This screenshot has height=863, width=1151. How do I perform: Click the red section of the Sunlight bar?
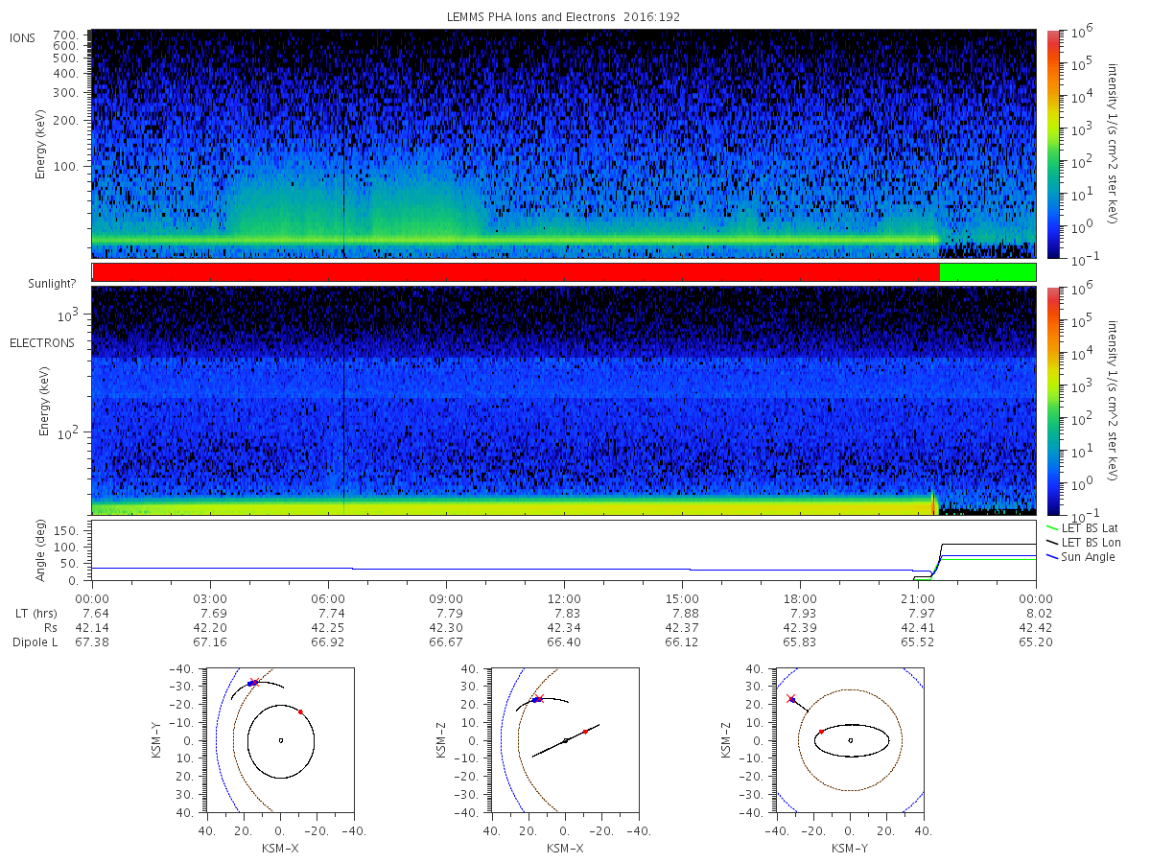(516, 272)
